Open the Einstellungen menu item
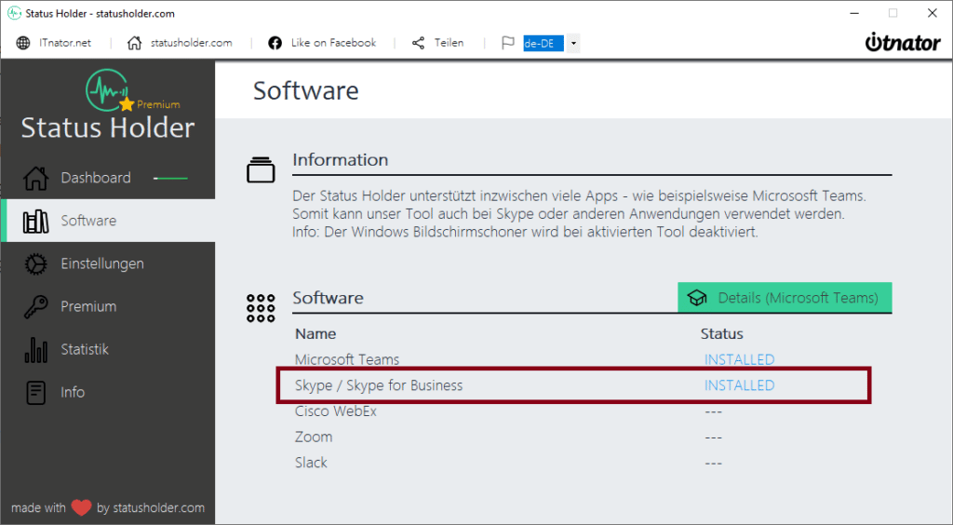Viewport: 953px width, 525px height. 101,264
